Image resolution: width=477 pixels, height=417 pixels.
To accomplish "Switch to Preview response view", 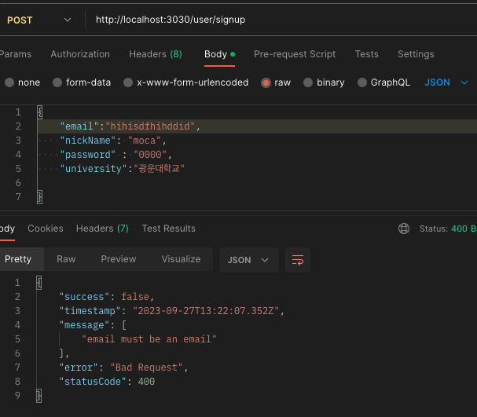I will pos(119,259).
